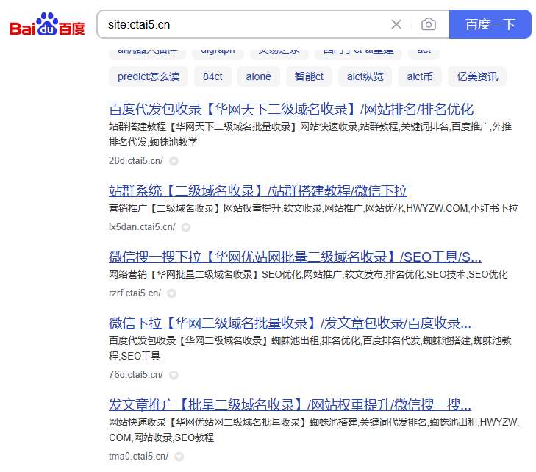Click the URL 28d.ctai5.cn/
This screenshot has height=472, width=536.
[x=136, y=160]
